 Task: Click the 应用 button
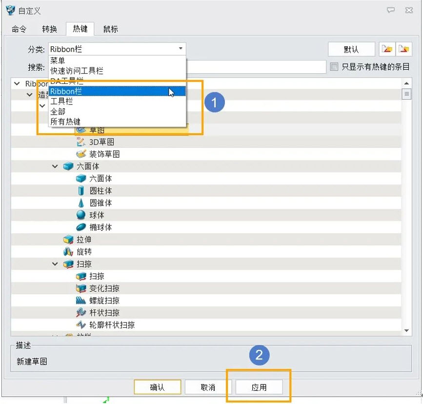click(259, 387)
